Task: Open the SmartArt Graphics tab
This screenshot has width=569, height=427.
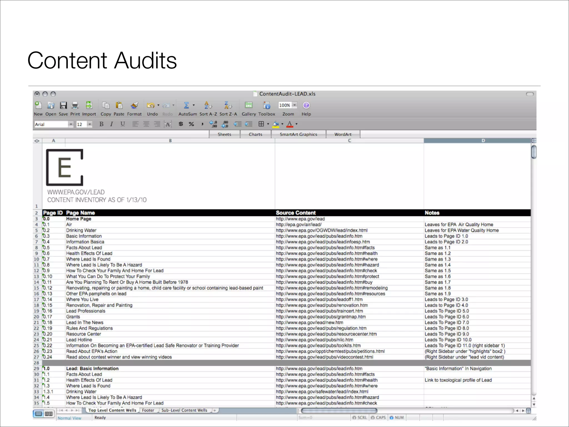Action: (298, 134)
